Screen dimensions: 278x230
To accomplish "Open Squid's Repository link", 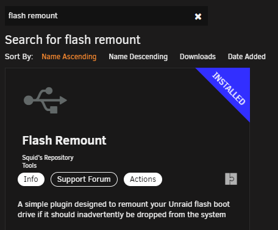I will pyautogui.click(x=48, y=157).
